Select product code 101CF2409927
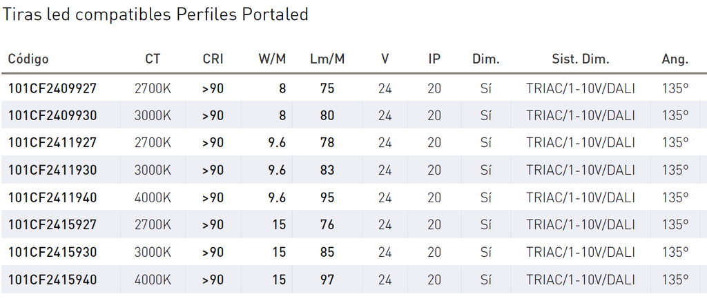707x301 pixels. click(x=52, y=88)
